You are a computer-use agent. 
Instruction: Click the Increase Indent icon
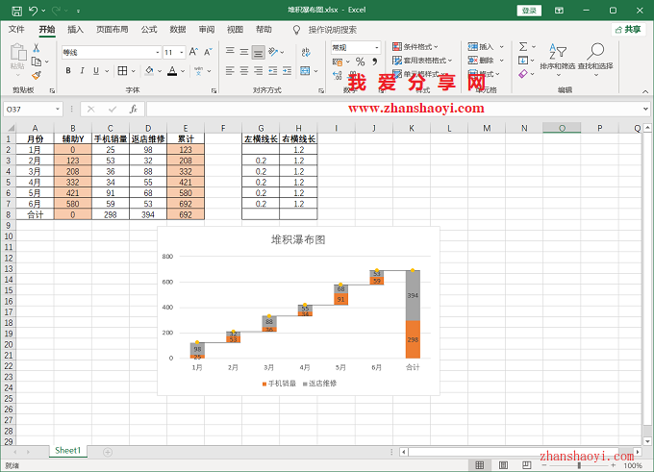287,71
